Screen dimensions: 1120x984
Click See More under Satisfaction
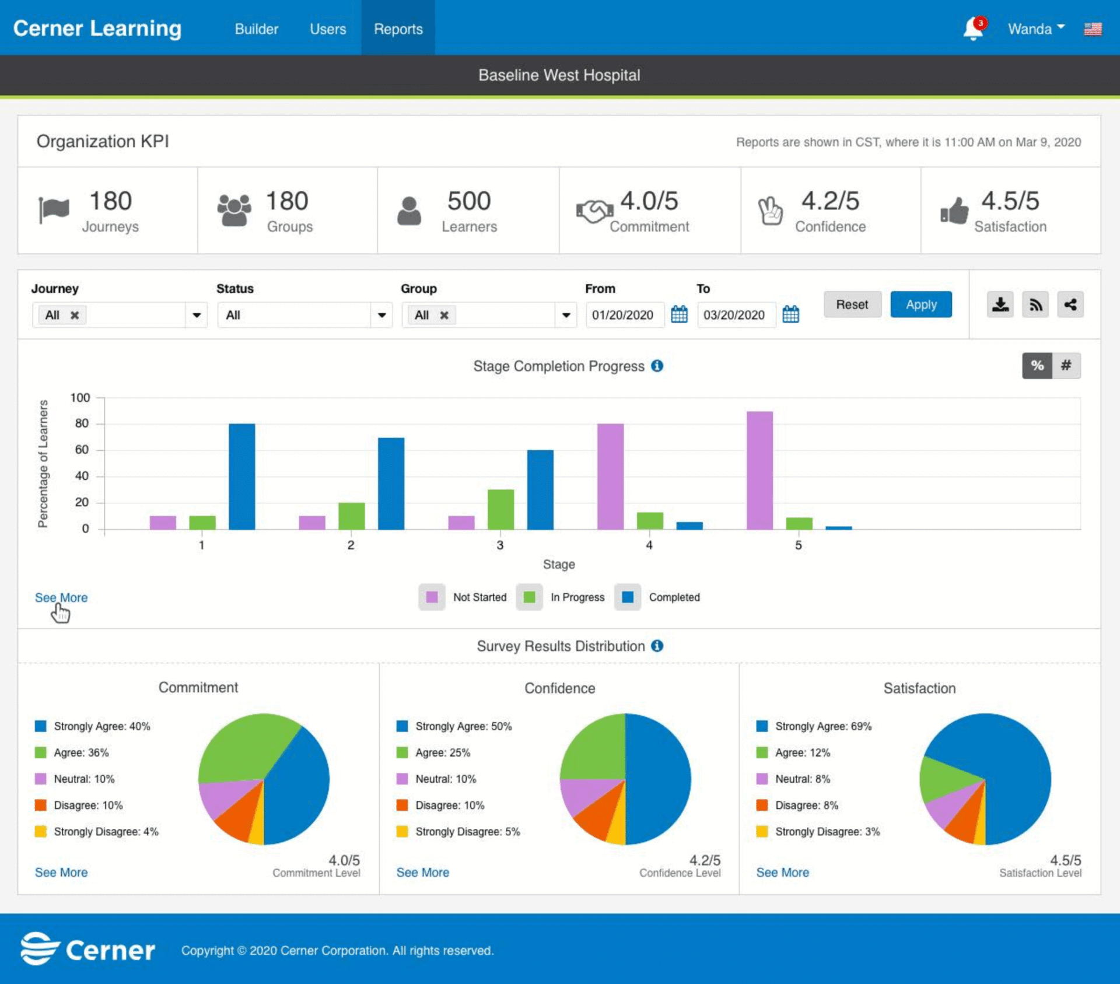pos(783,872)
